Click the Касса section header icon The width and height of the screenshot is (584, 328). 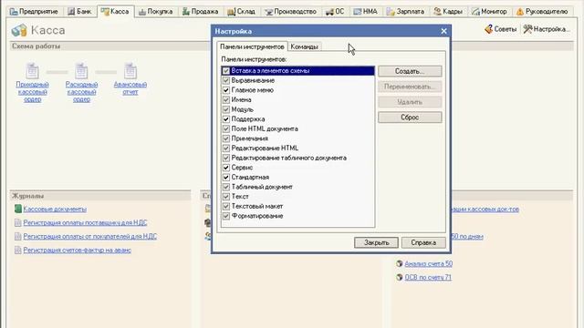coord(19,30)
